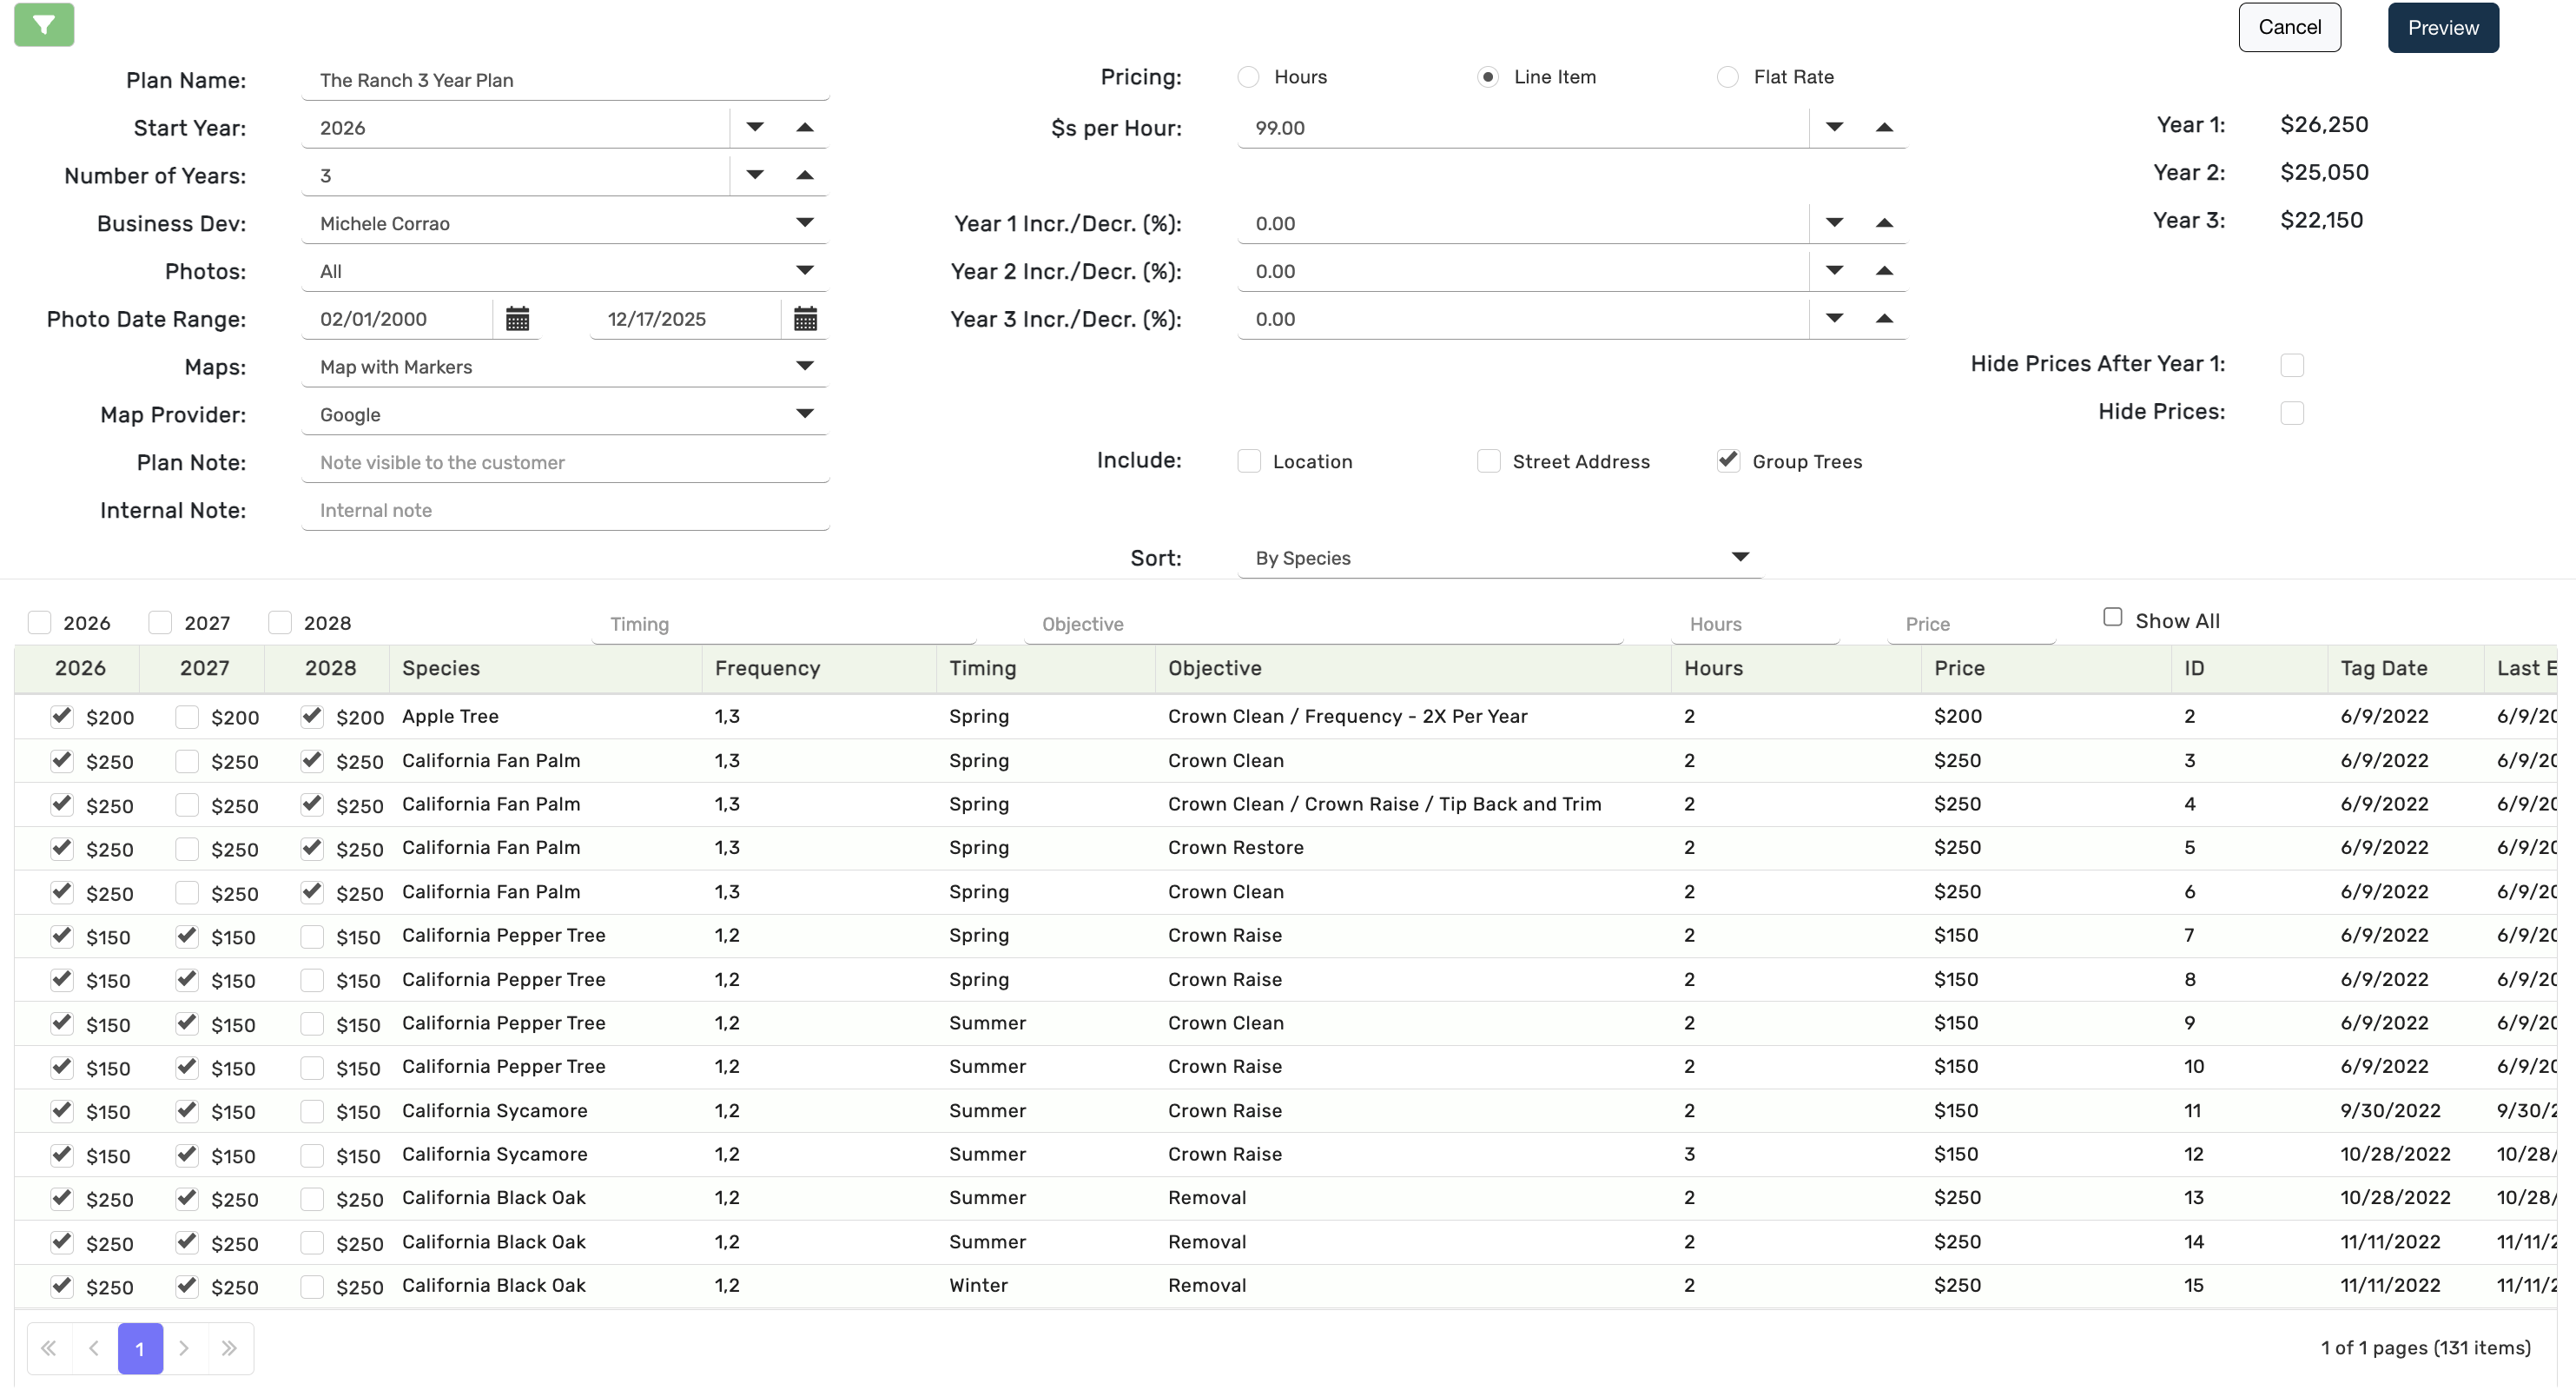This screenshot has width=2576, height=1390.
Task: Toggle Hide Prices After Year 1
Action: [x=2292, y=365]
